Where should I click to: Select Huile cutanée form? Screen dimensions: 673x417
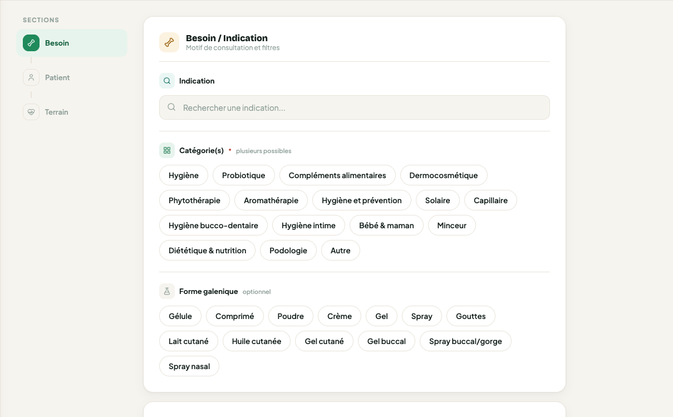pyautogui.click(x=257, y=341)
